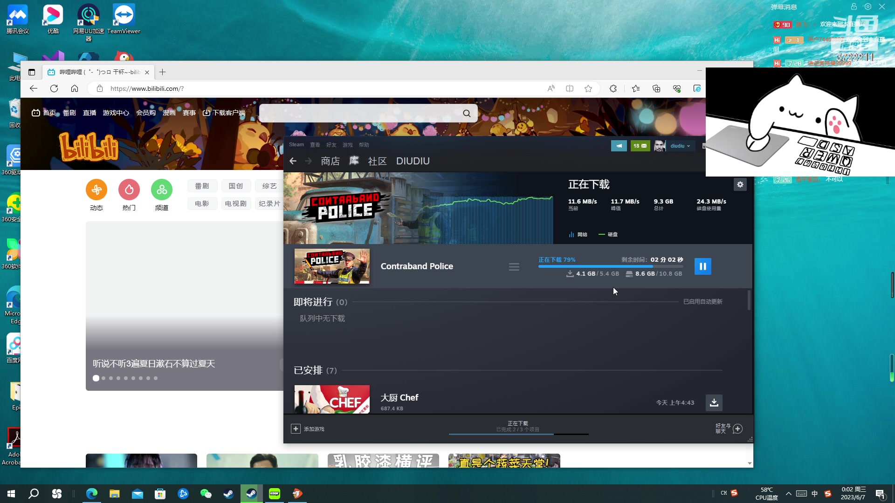Close the bilibili browser tab

point(147,72)
